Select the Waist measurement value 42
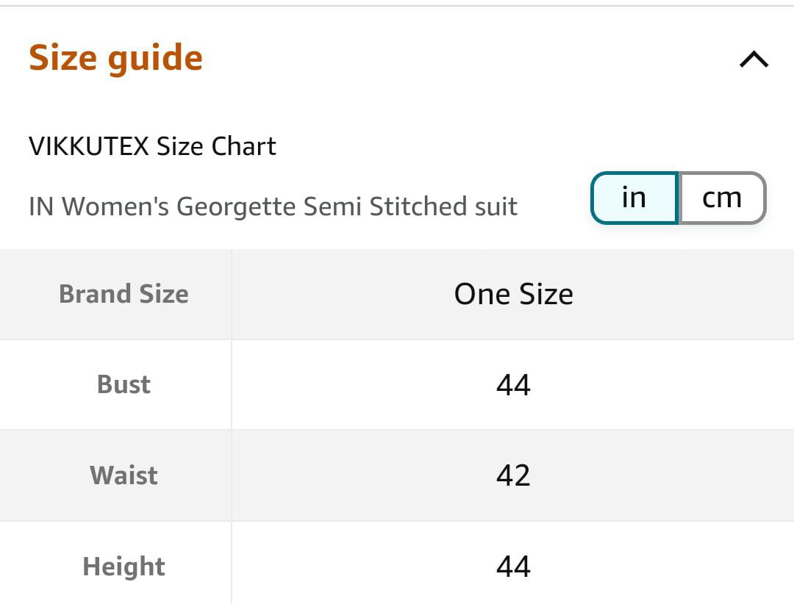This screenshot has width=794, height=604. [513, 475]
